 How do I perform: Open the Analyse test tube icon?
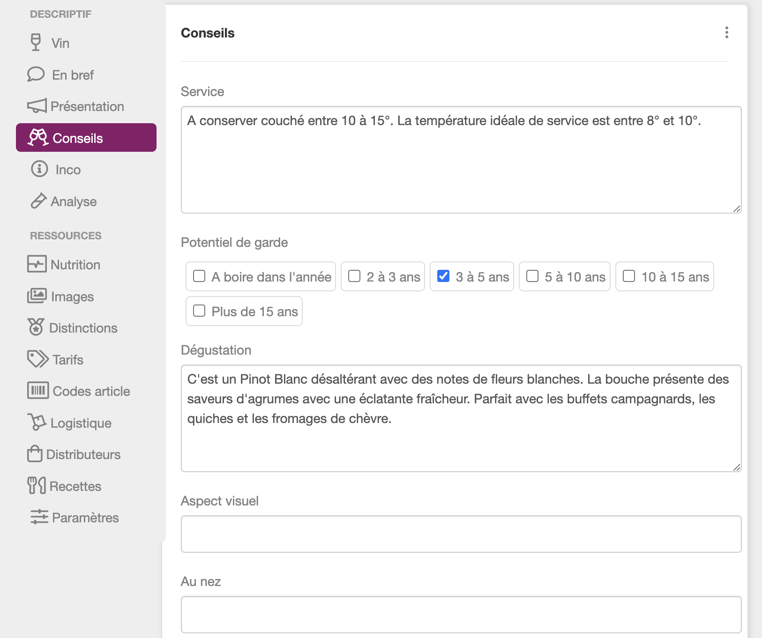coord(38,200)
